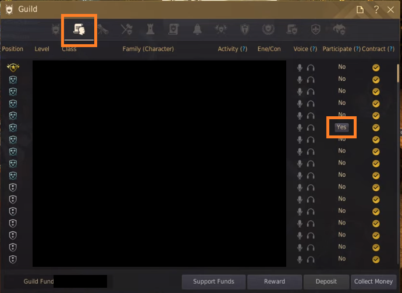Viewport: 402px width, 293px height.
Task: Sort by the Level column header
Action: pos(42,49)
